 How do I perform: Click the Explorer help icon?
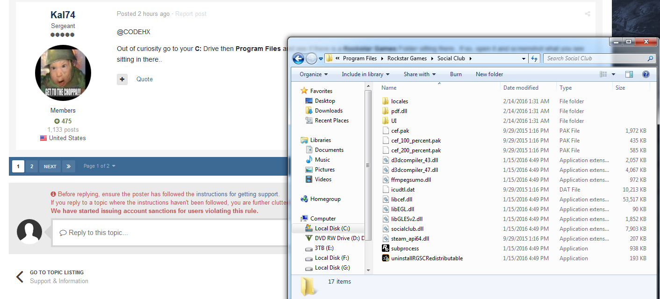[646, 74]
